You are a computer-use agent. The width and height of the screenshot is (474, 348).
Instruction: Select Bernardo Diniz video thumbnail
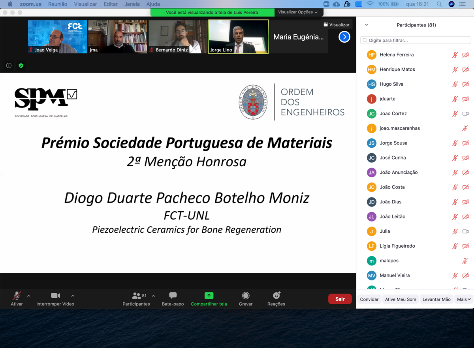coord(178,37)
